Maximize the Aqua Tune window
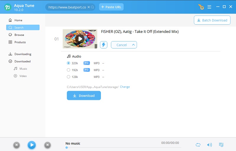The height and width of the screenshot is (151, 236). click(224, 7)
